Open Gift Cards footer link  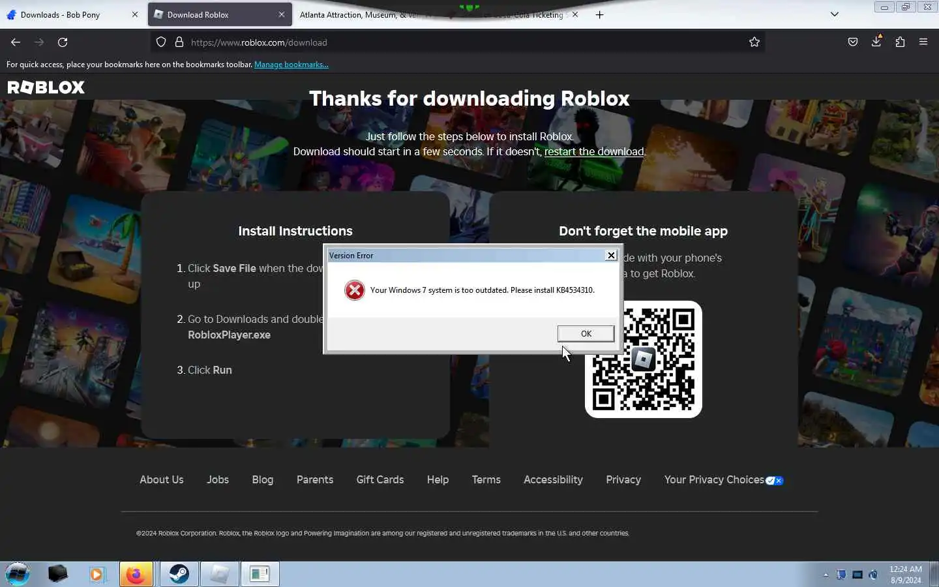tap(380, 479)
